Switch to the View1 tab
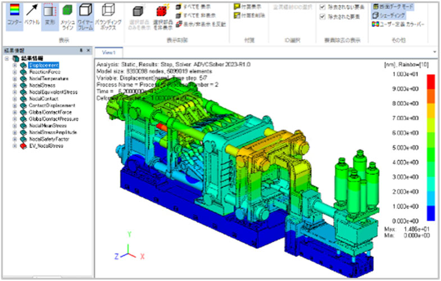Viewport: 441px width, 281px height. click(x=108, y=52)
